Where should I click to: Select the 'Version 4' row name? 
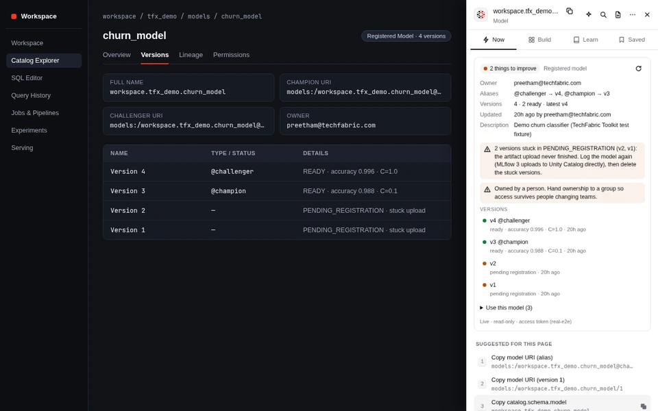[127, 171]
